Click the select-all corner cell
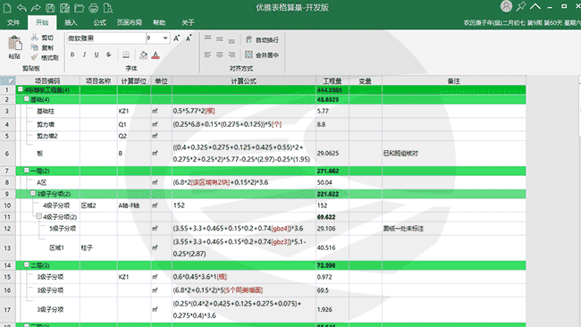Screen dimensions: 581x327 click(8, 80)
